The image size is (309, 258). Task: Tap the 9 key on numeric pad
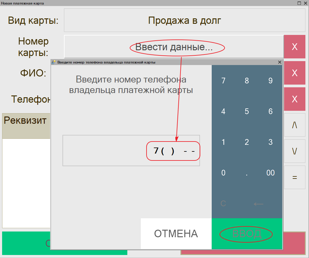point(270,81)
